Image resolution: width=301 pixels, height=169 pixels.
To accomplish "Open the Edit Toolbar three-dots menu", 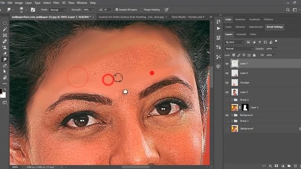I will pyautogui.click(x=5, y=84).
